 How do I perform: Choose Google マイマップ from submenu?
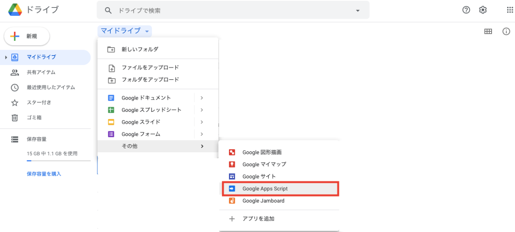click(x=279, y=164)
